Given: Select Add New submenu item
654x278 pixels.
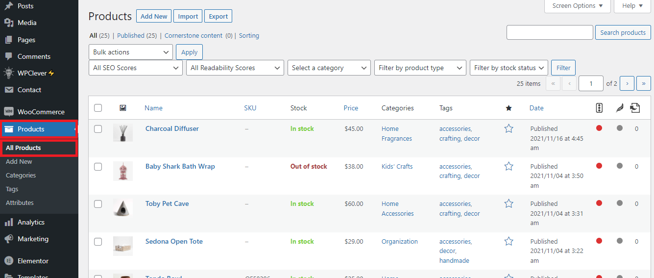Looking at the screenshot, I should pyautogui.click(x=19, y=161).
